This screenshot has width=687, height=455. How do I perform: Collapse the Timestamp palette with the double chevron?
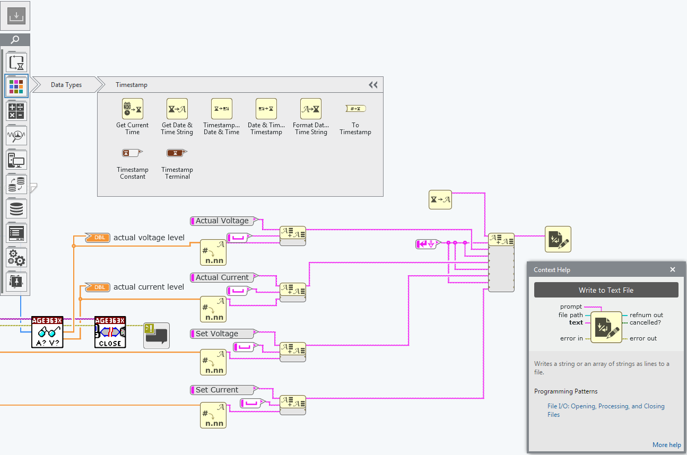(x=372, y=84)
